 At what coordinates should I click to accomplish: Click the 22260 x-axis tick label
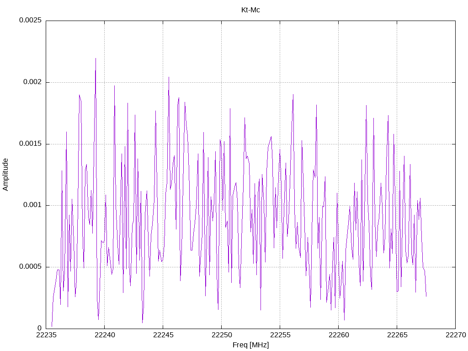[339, 335]
